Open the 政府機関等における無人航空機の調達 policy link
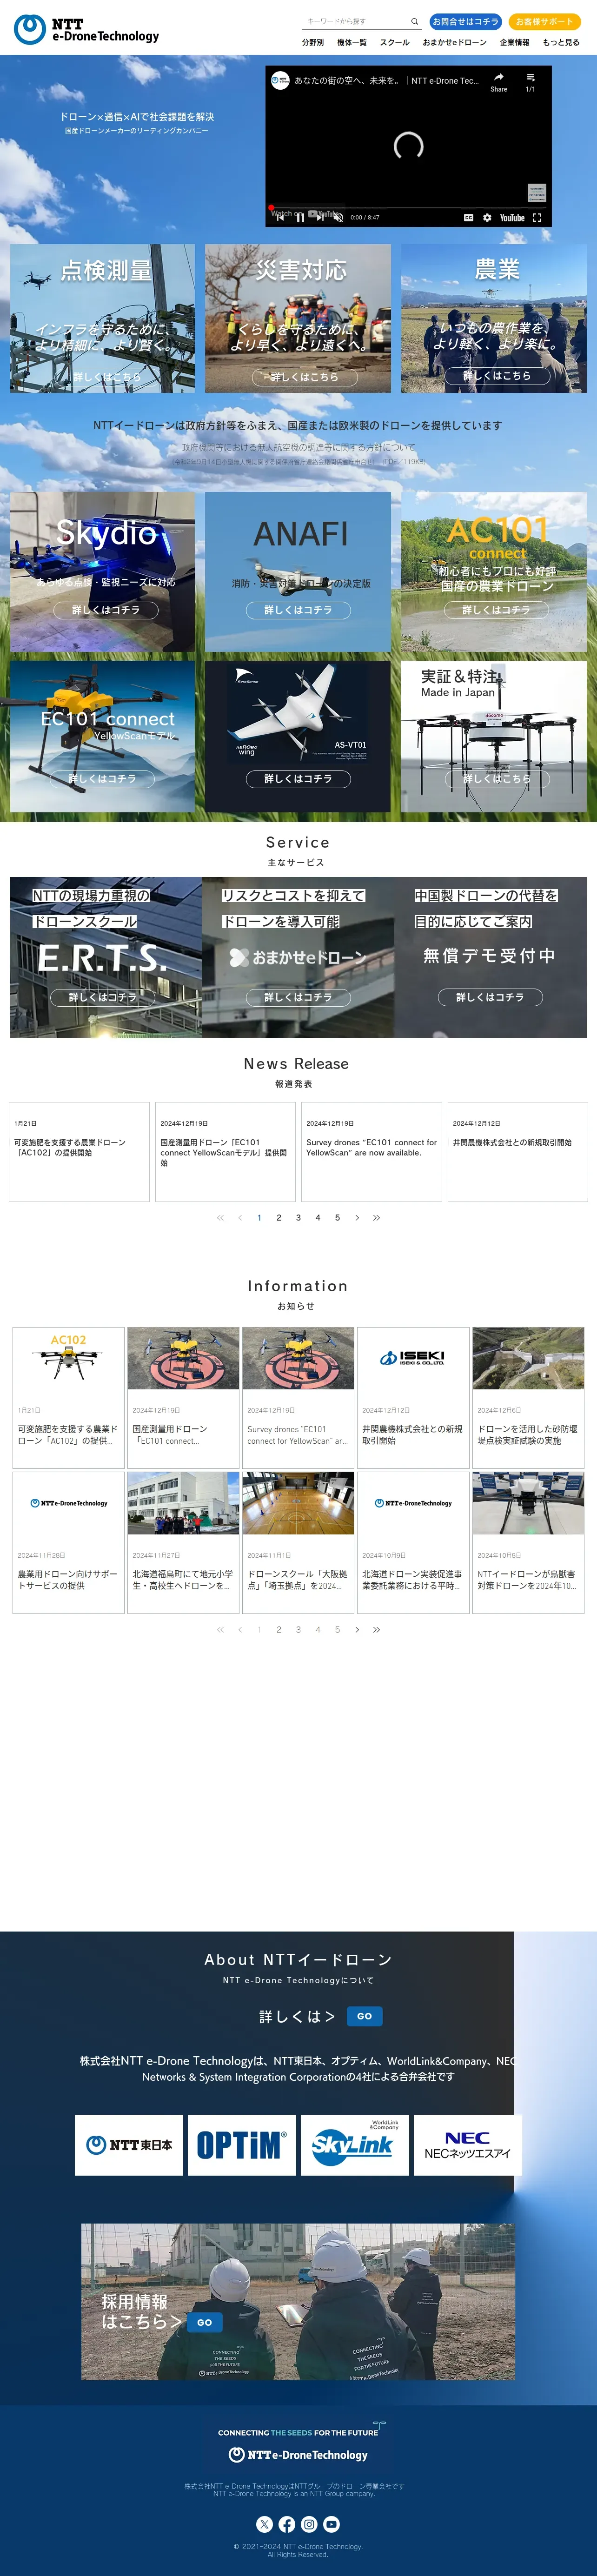This screenshot has height=2576, width=597. (x=299, y=447)
